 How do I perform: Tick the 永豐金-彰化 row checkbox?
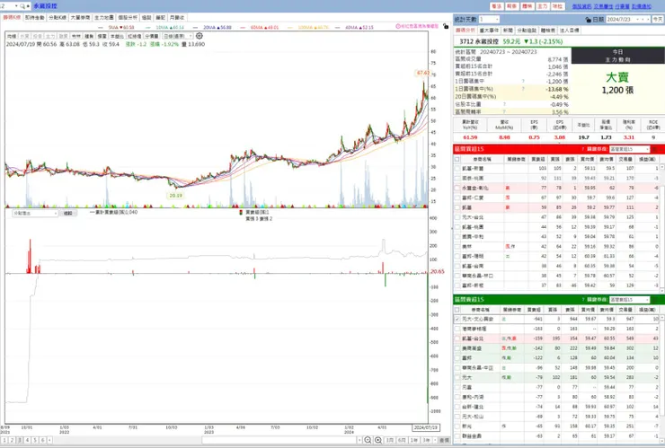(457, 188)
